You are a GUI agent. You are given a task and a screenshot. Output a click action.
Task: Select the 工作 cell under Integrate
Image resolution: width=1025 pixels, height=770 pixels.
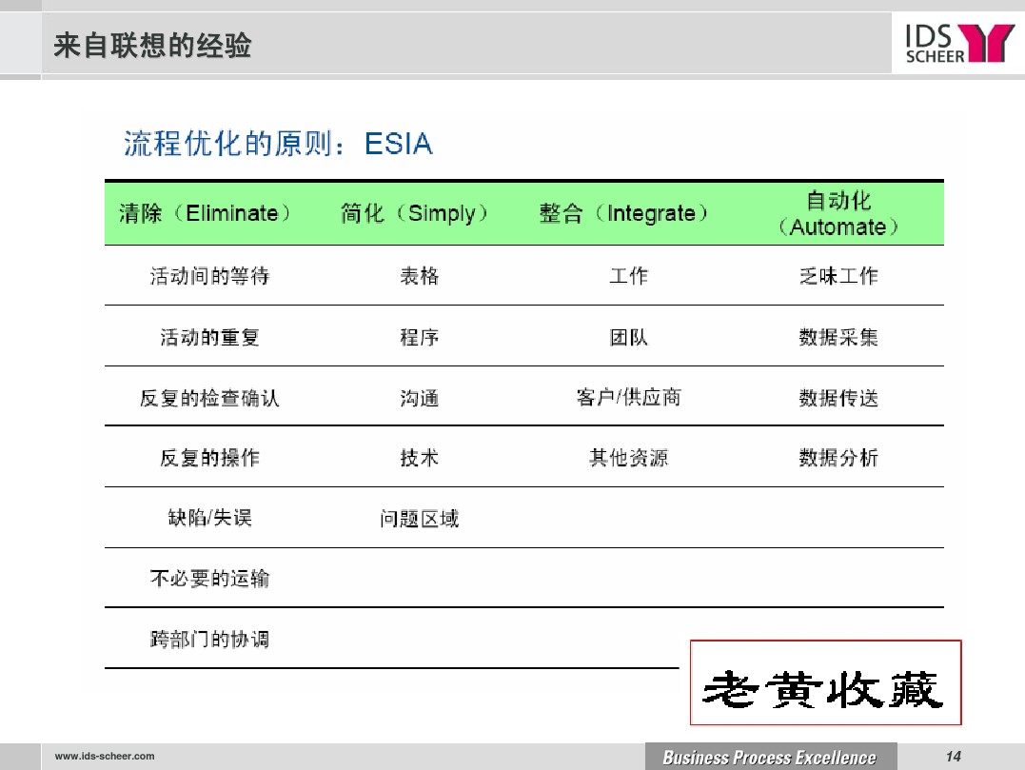coord(628,276)
